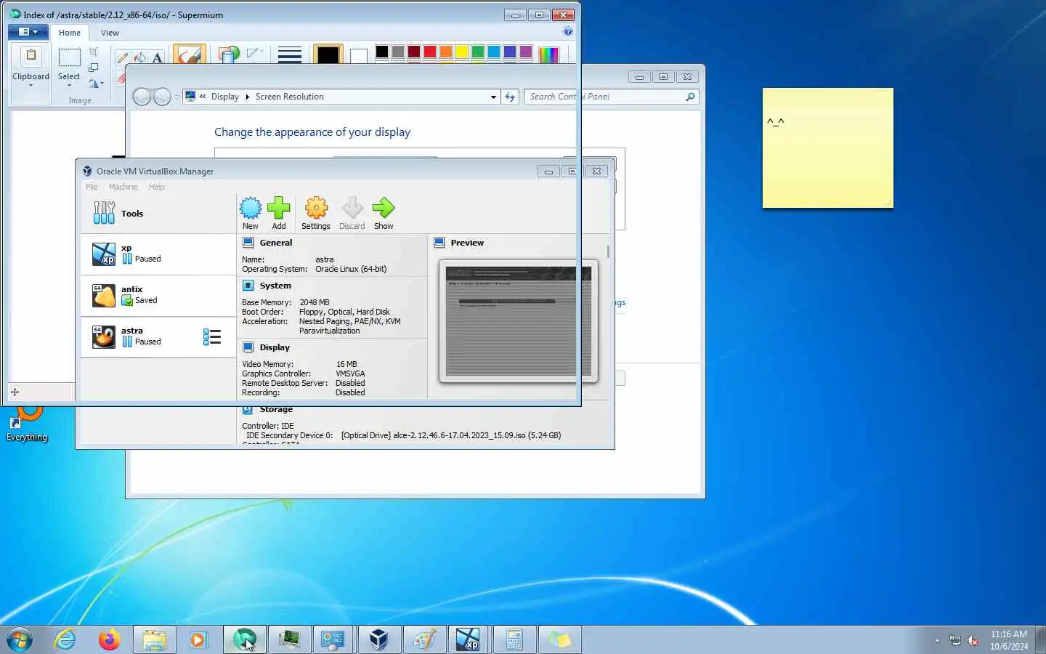Click the astra VM preview thumbnail
The width and height of the screenshot is (1046, 654).
pos(518,321)
